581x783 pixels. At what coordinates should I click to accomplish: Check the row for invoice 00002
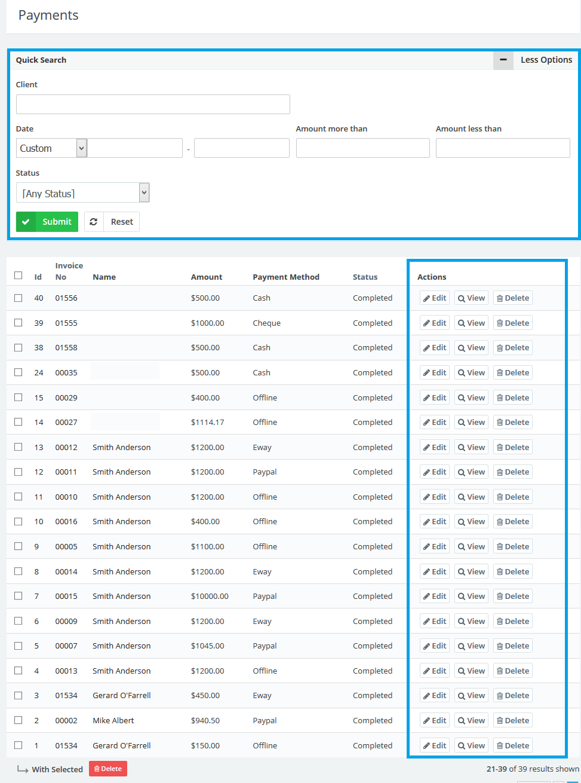(x=19, y=720)
